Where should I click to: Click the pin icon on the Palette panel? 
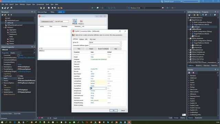pos(215,70)
